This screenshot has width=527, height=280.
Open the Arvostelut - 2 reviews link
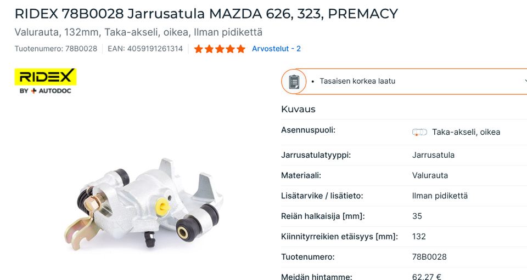click(276, 49)
